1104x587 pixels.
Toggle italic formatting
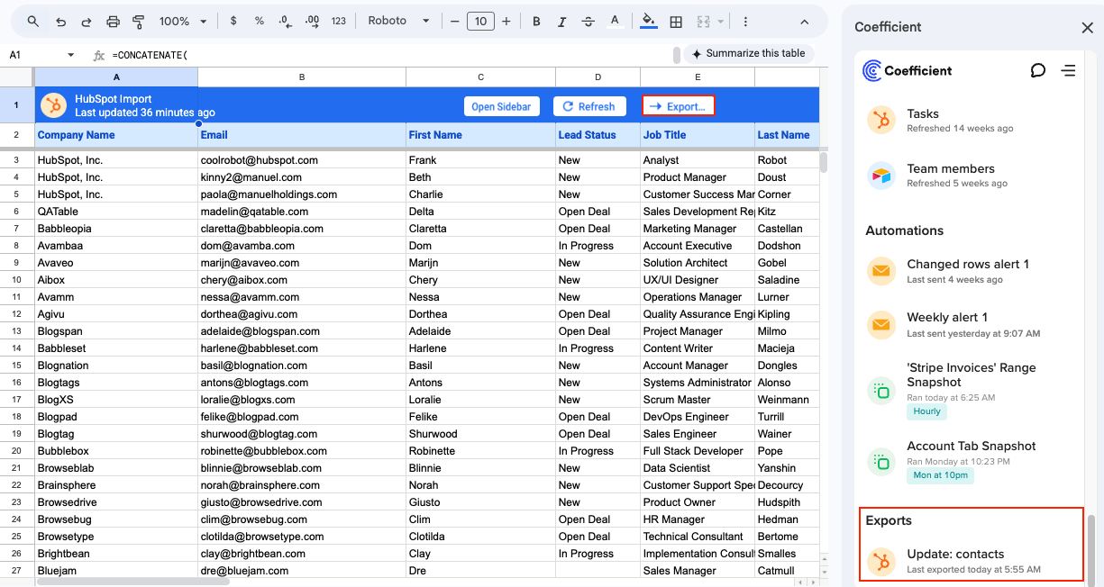coord(562,22)
